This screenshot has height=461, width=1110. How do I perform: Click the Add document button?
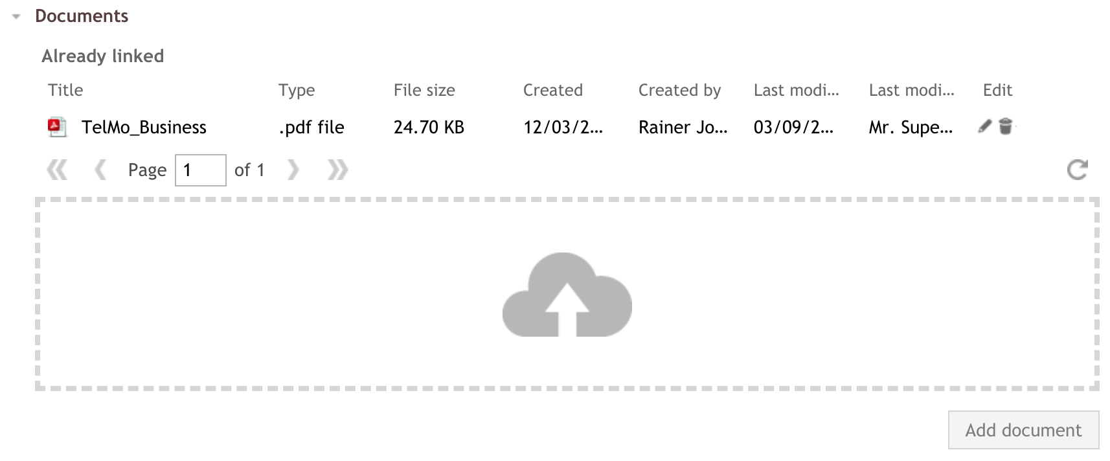(1023, 430)
